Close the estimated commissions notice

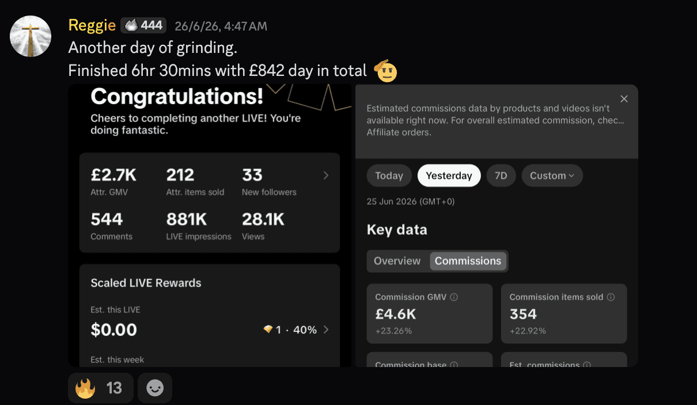[x=624, y=99]
